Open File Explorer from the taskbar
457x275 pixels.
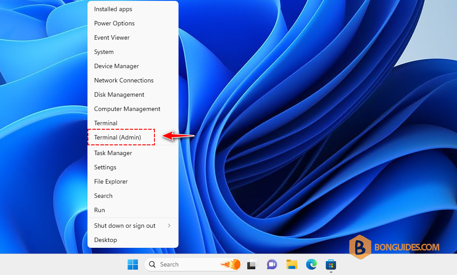(291, 264)
